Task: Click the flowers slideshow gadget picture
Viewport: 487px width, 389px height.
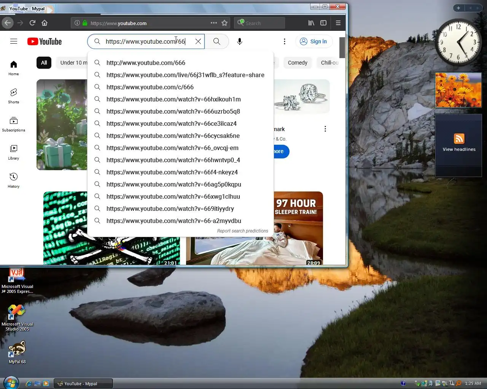Action: point(458,90)
